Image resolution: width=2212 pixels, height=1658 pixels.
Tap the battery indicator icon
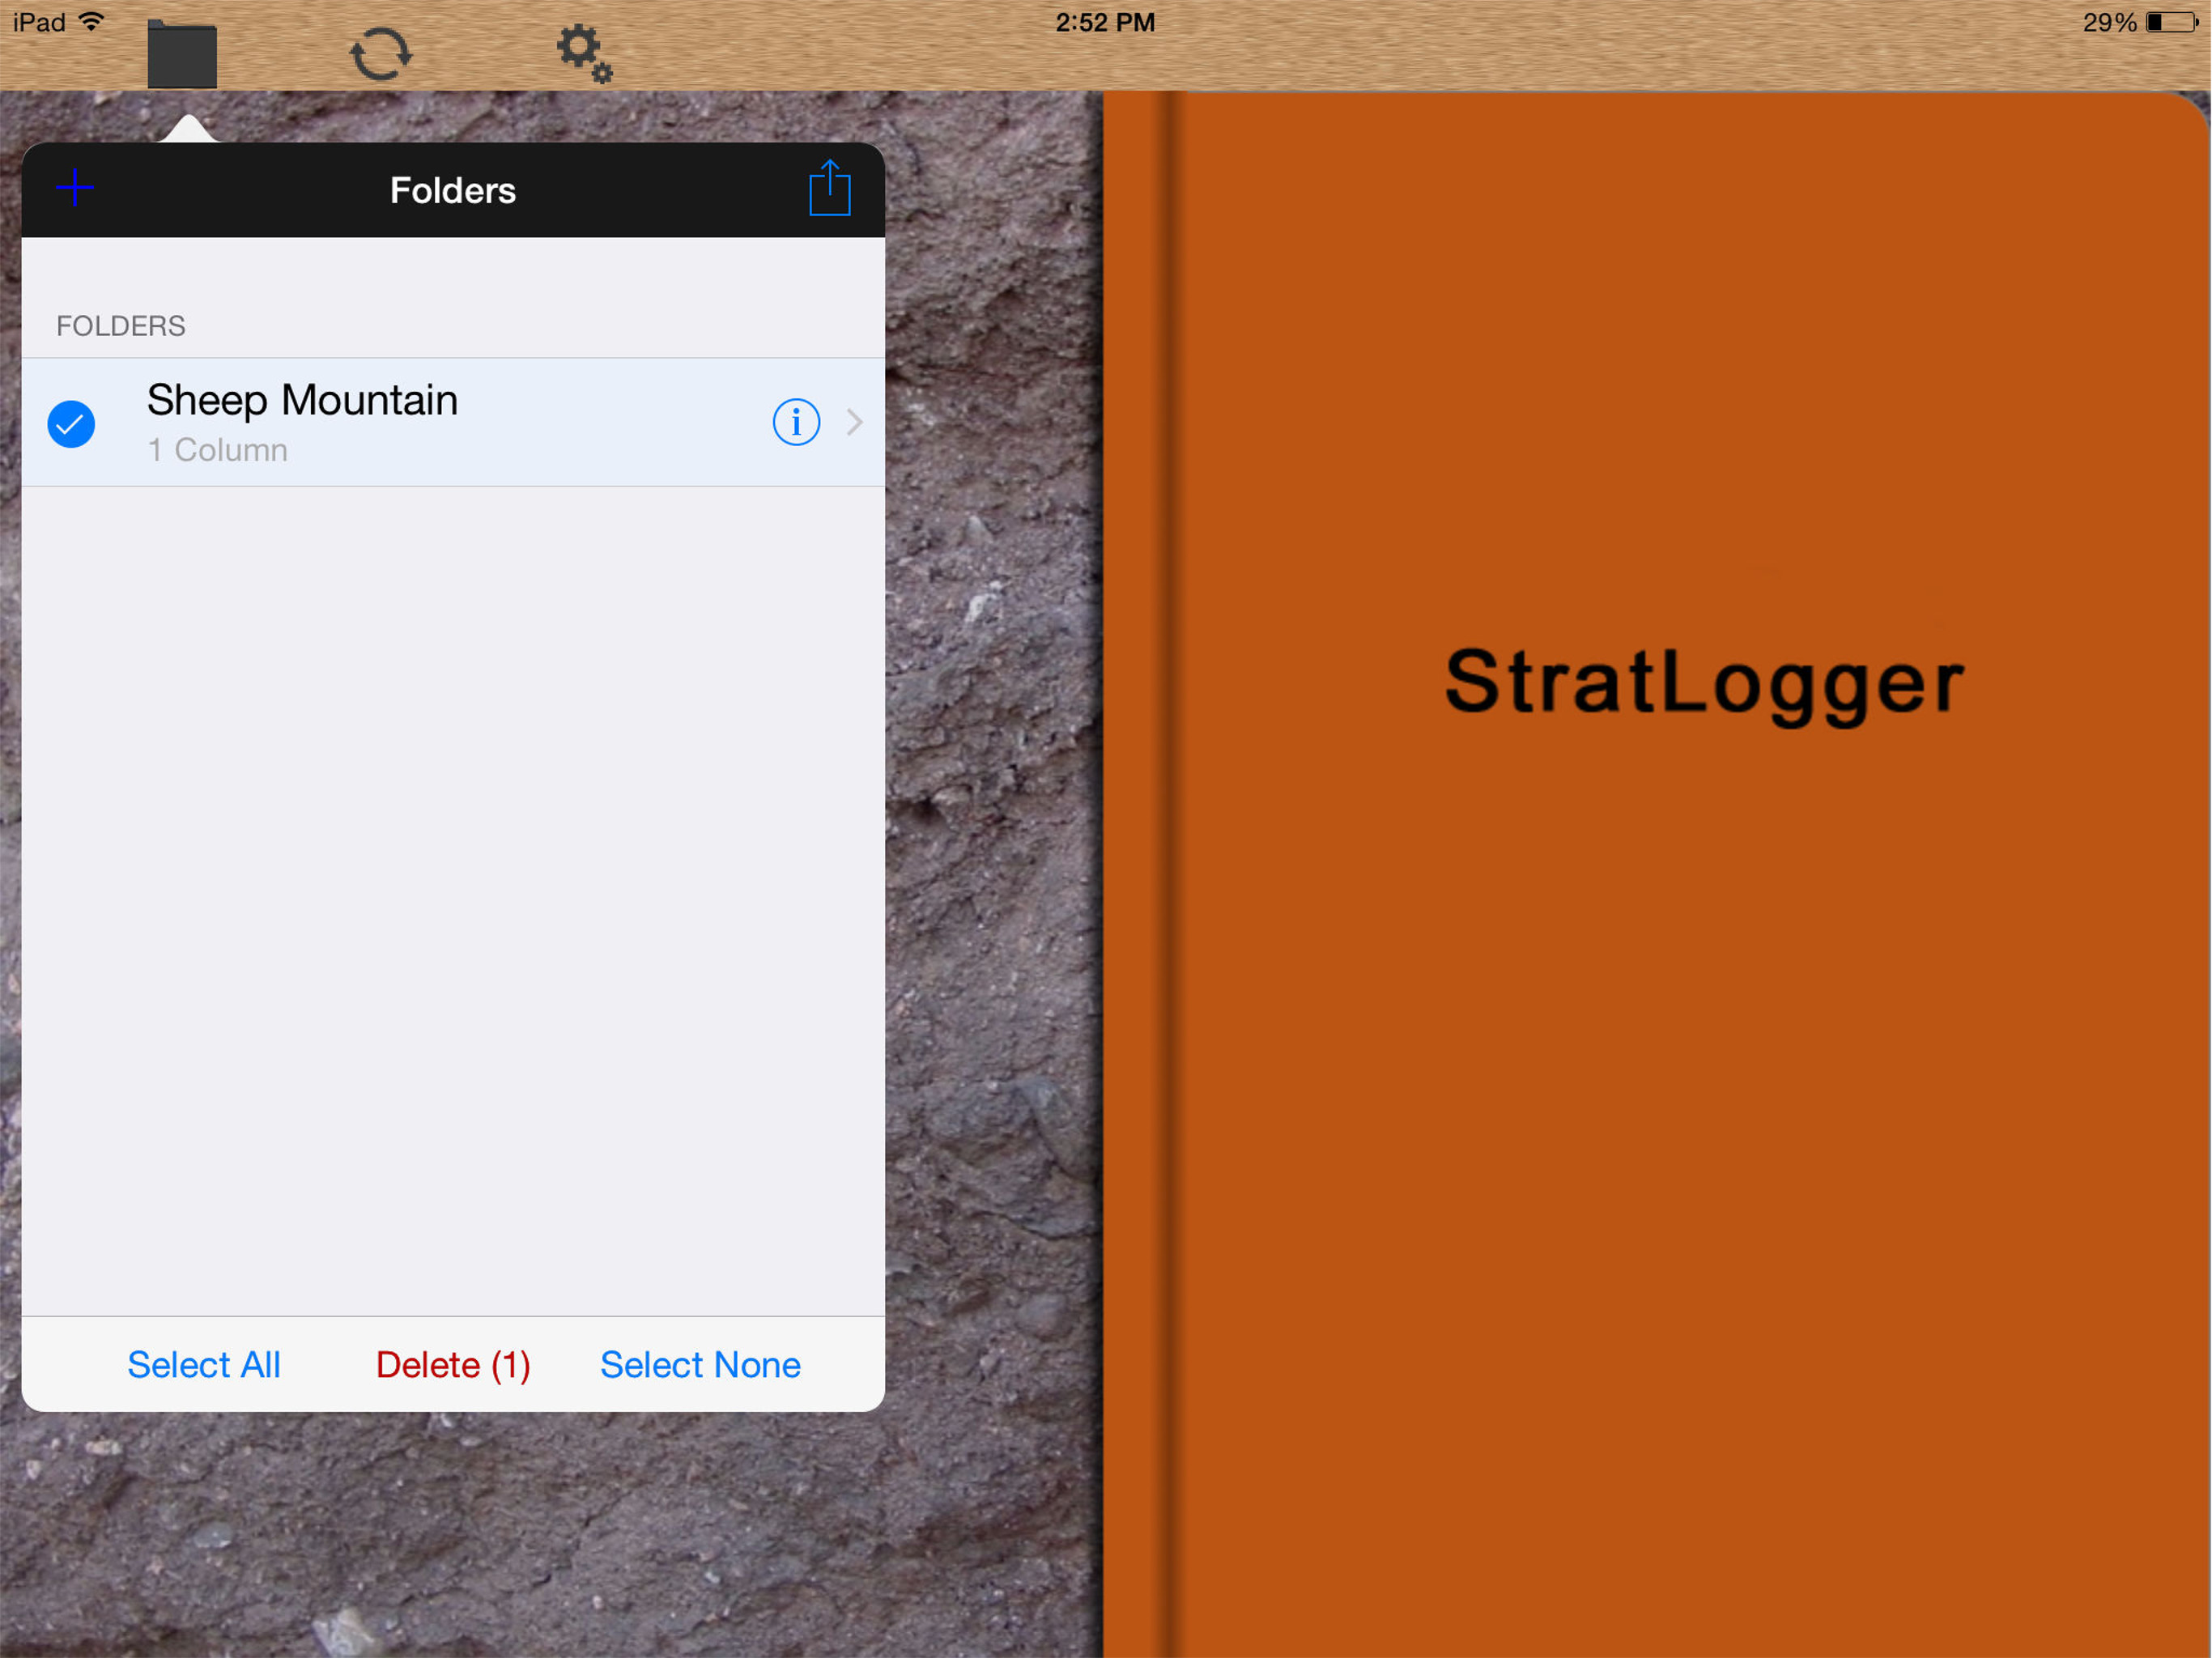2171,22
